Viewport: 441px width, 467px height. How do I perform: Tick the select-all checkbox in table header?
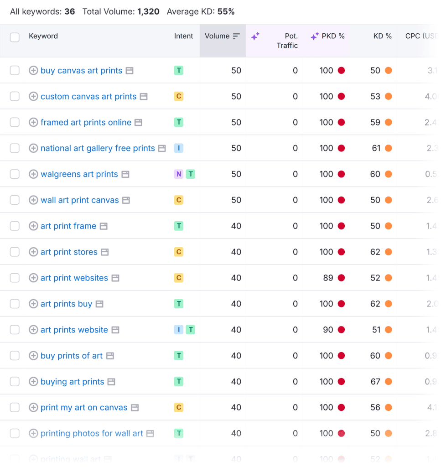point(15,37)
